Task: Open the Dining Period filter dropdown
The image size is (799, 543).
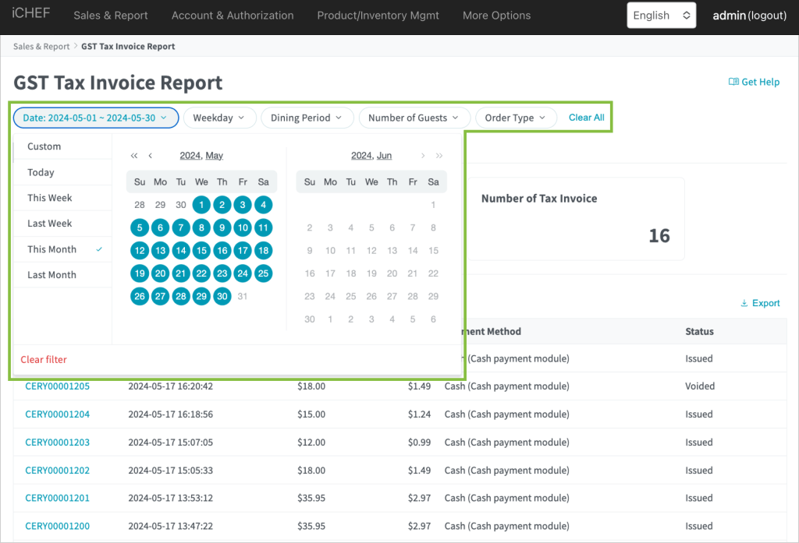Action: click(x=307, y=118)
